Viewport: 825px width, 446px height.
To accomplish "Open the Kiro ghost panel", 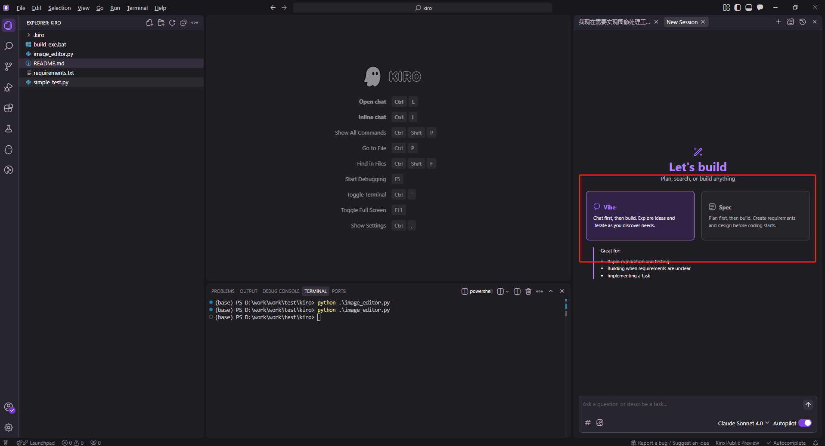I will 9,149.
